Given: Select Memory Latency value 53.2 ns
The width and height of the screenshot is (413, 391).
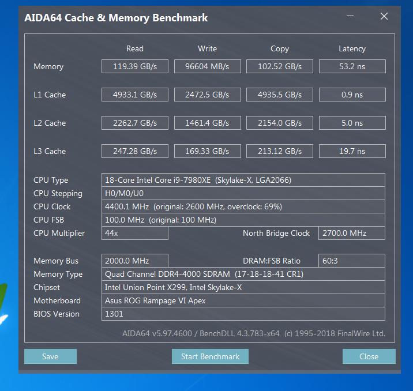Looking at the screenshot, I should (x=352, y=66).
